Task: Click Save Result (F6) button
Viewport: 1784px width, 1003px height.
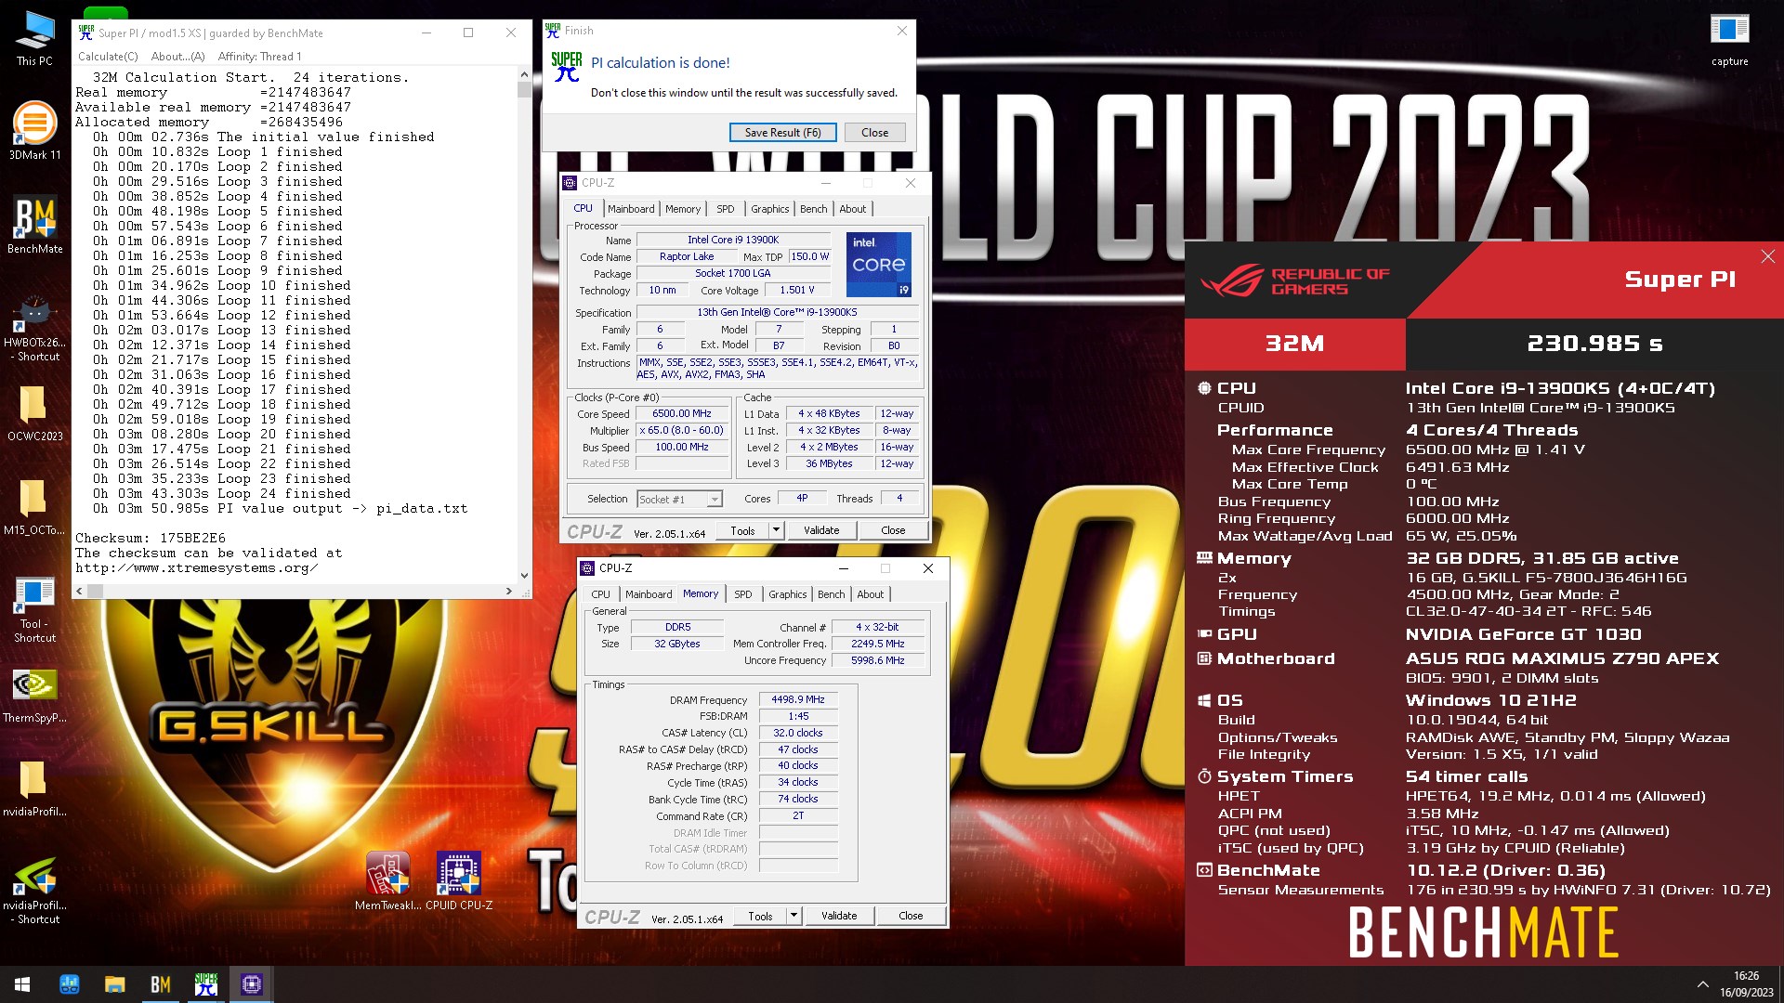Action: point(782,133)
